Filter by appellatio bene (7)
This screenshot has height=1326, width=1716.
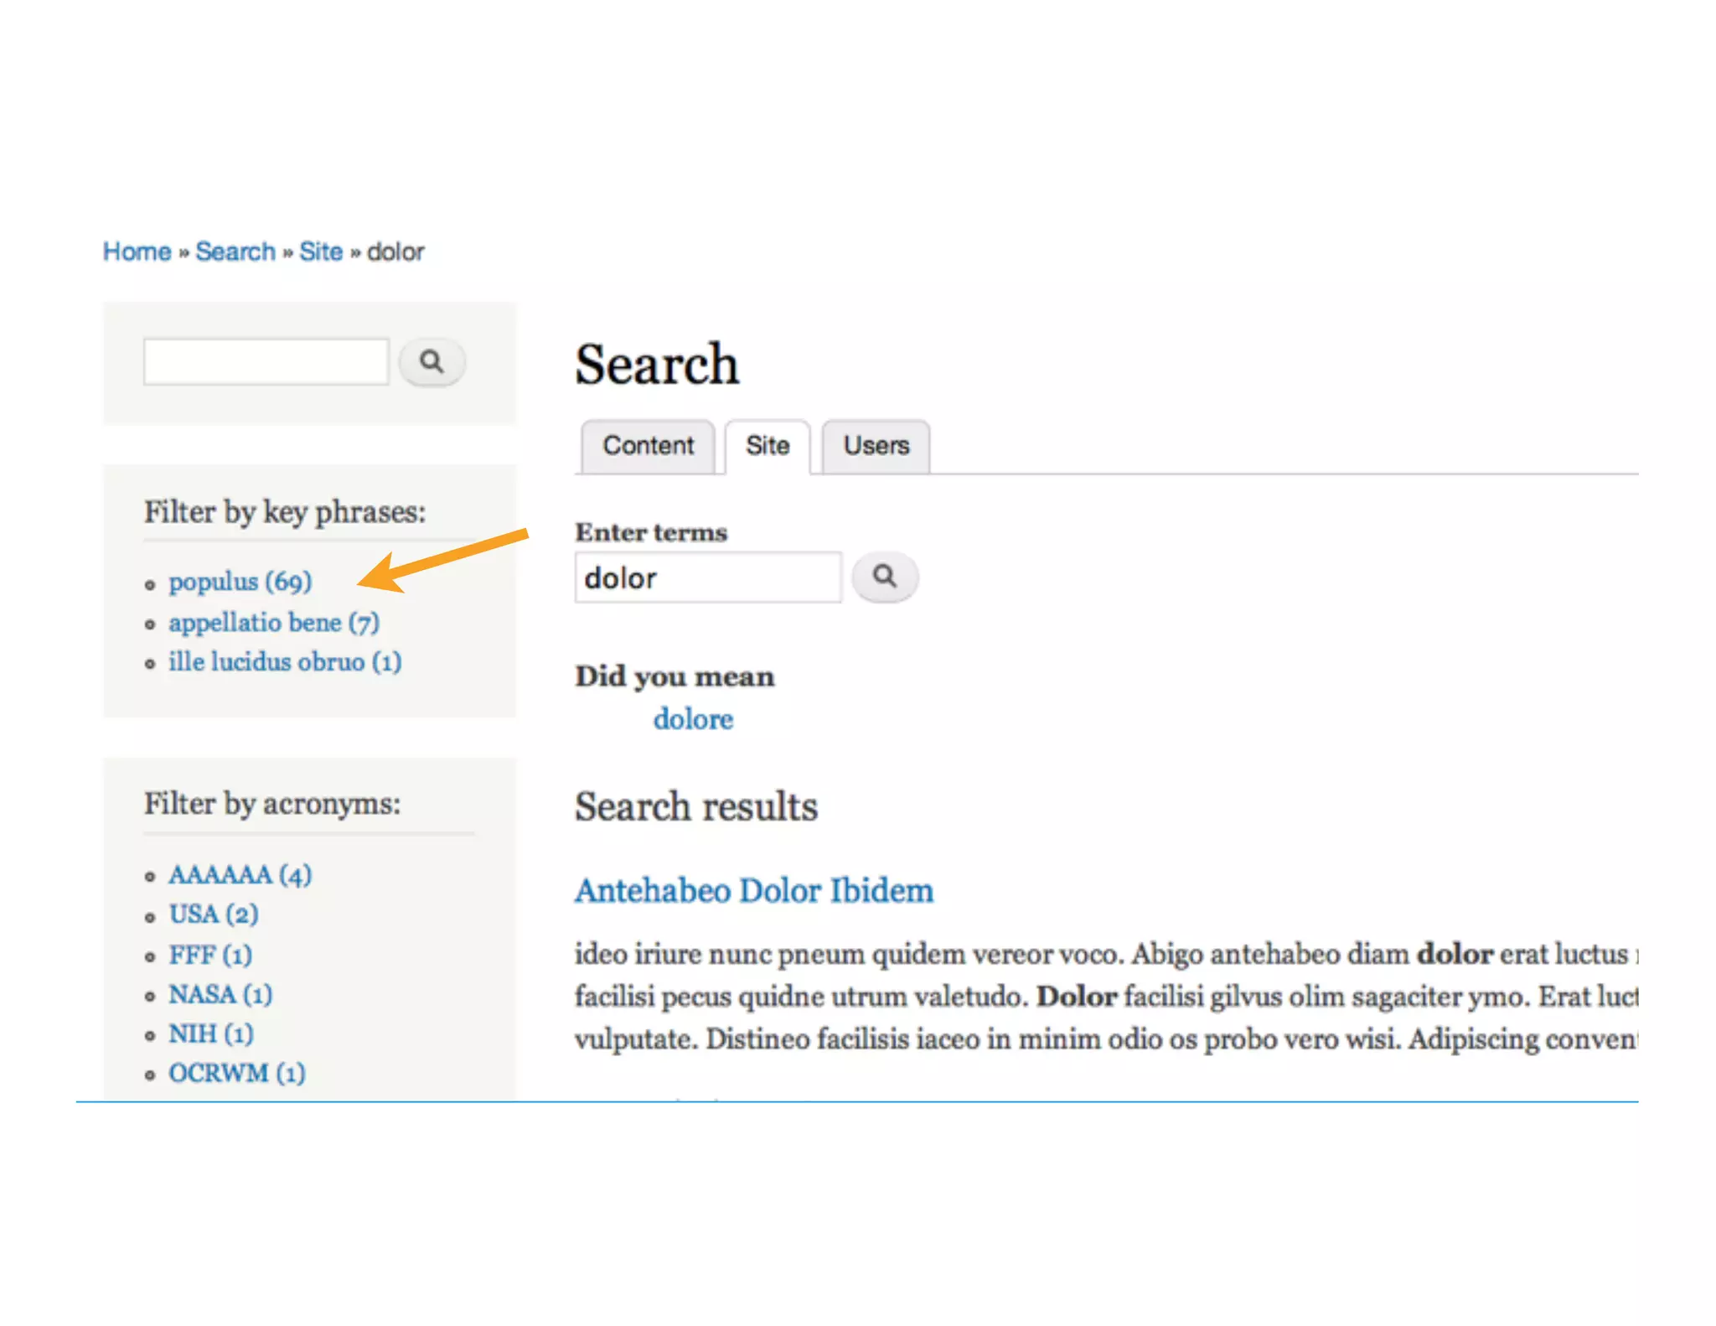pyautogui.click(x=274, y=623)
